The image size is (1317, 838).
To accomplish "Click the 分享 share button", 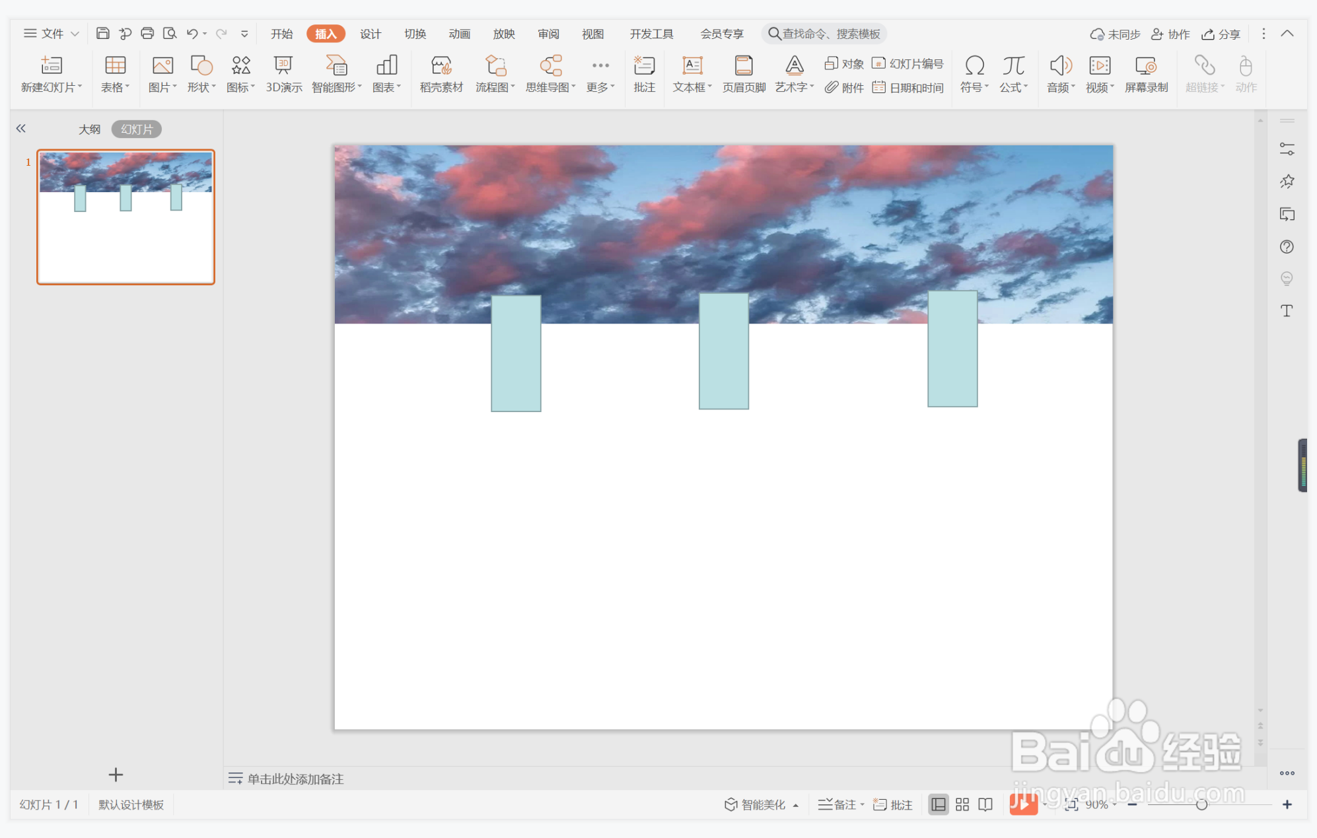I will [x=1221, y=34].
